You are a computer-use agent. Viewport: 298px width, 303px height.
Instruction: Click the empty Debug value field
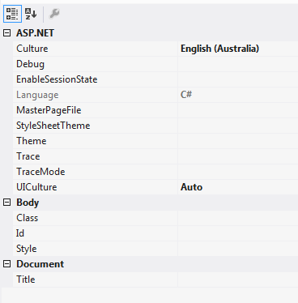(x=238, y=64)
